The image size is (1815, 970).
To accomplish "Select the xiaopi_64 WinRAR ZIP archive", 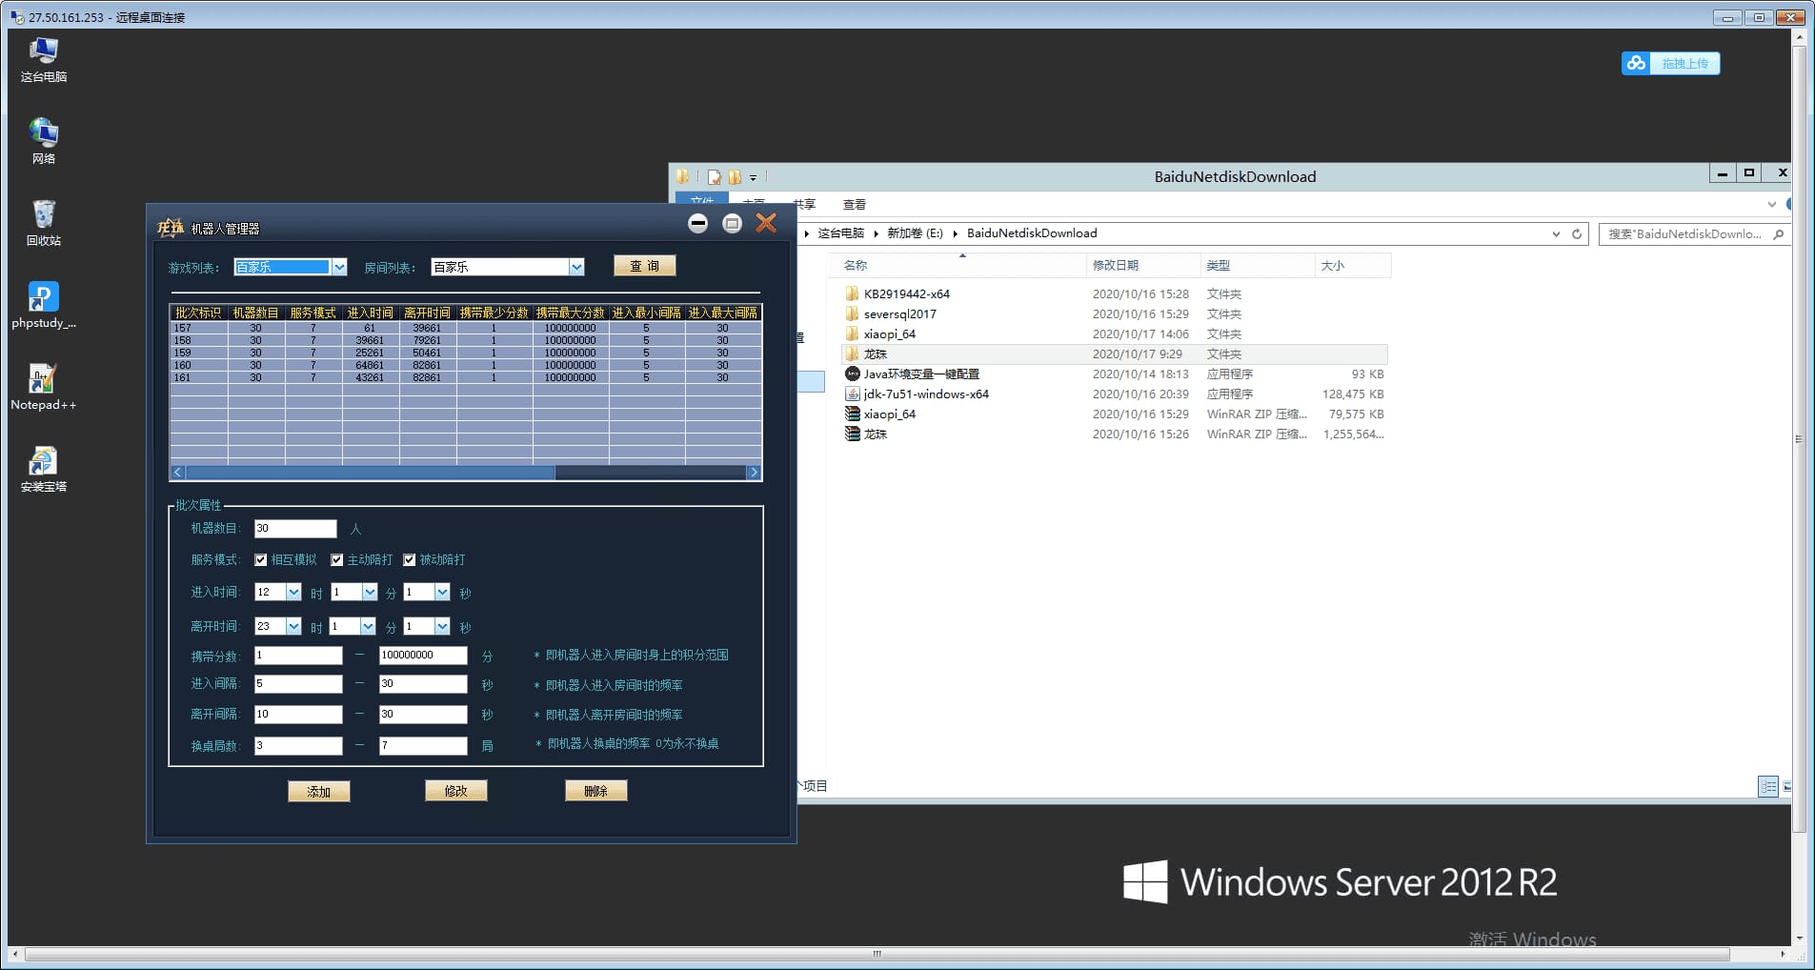I will (x=889, y=414).
